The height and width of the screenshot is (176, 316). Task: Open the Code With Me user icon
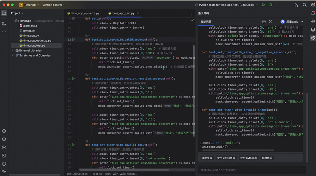pos(296,5)
